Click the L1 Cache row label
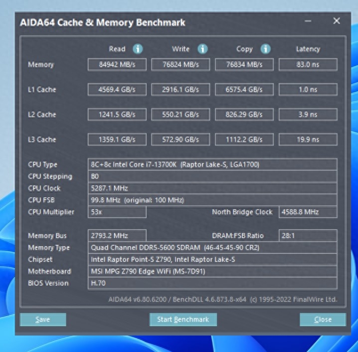 (42, 89)
